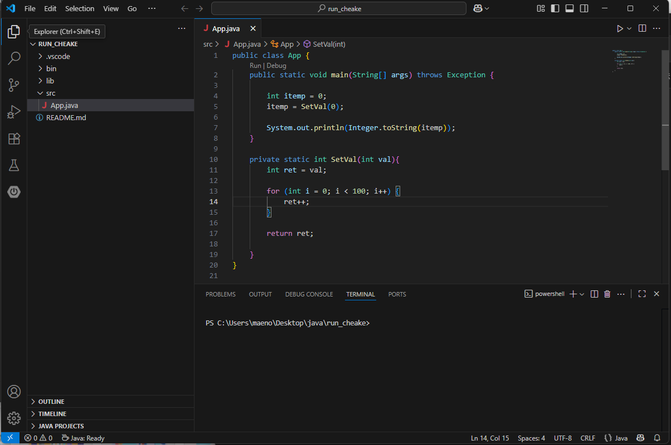Click the Run CodeLens above main

pos(255,66)
